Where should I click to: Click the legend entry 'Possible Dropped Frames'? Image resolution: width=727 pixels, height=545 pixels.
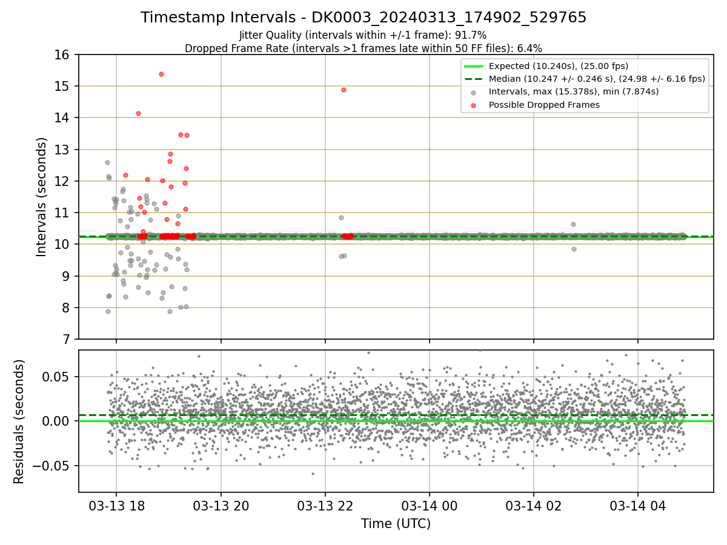(544, 105)
